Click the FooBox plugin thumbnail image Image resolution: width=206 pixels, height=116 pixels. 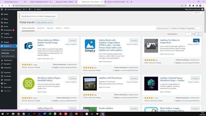(151, 83)
